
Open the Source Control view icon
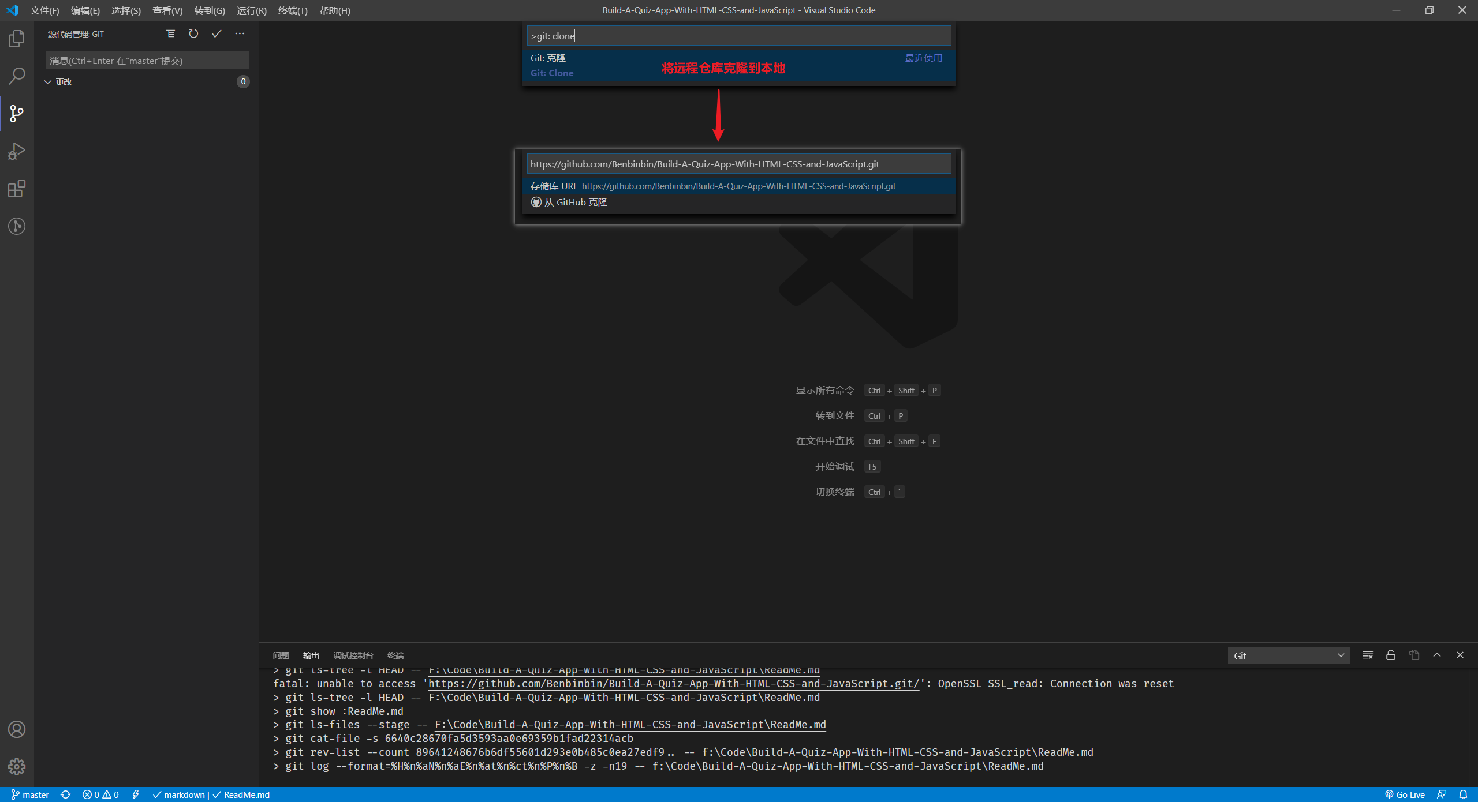coord(17,114)
